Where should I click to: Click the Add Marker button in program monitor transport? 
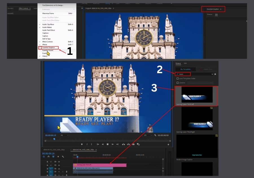coord(82,144)
